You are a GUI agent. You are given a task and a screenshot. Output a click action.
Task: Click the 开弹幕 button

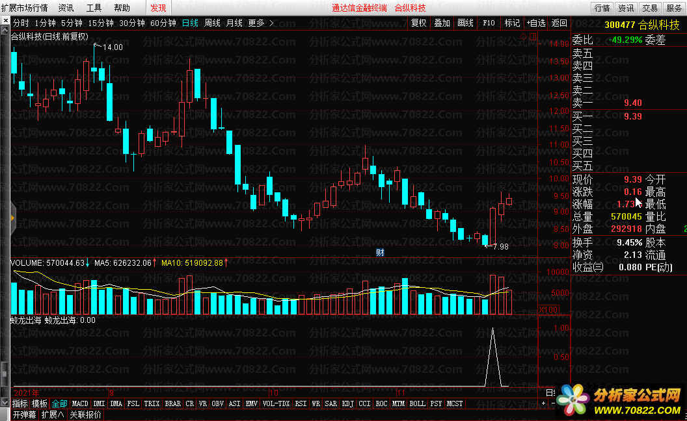(24, 415)
